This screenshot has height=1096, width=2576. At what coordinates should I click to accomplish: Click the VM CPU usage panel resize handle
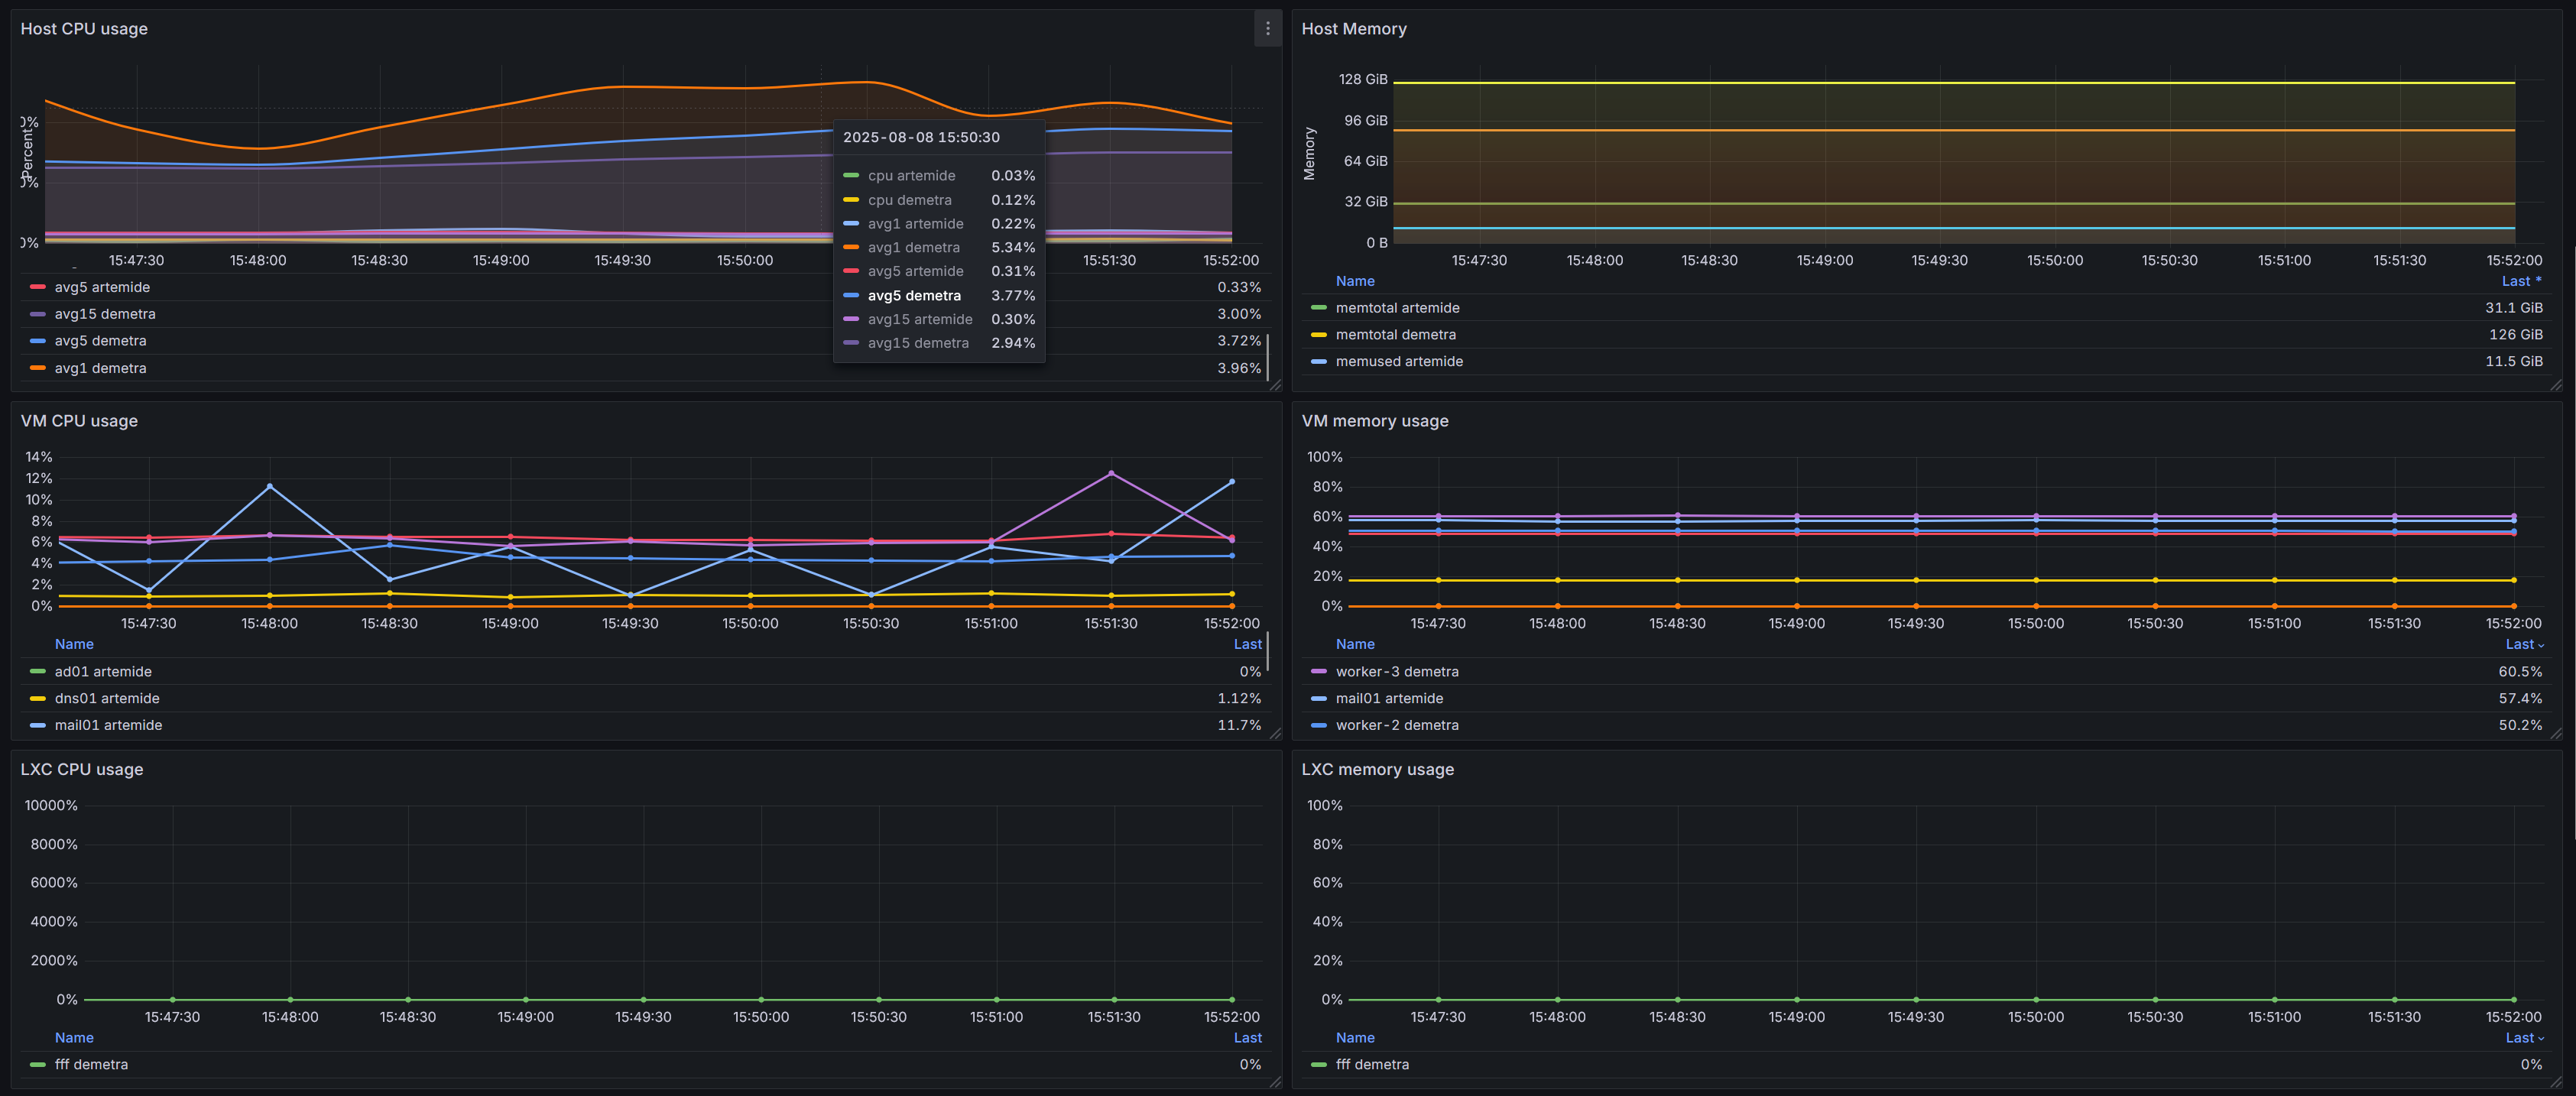coord(1275,734)
